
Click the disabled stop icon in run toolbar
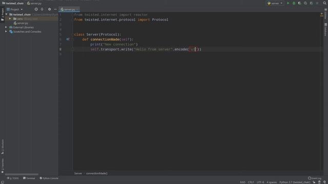317,3
